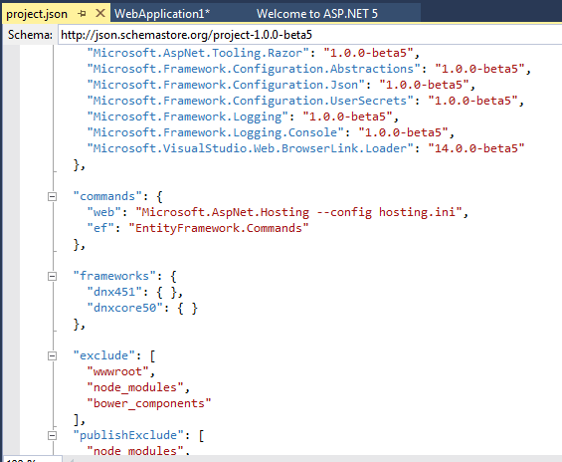Click the "frameworks" property name
Screen dimensions: 562x462
click(114, 276)
